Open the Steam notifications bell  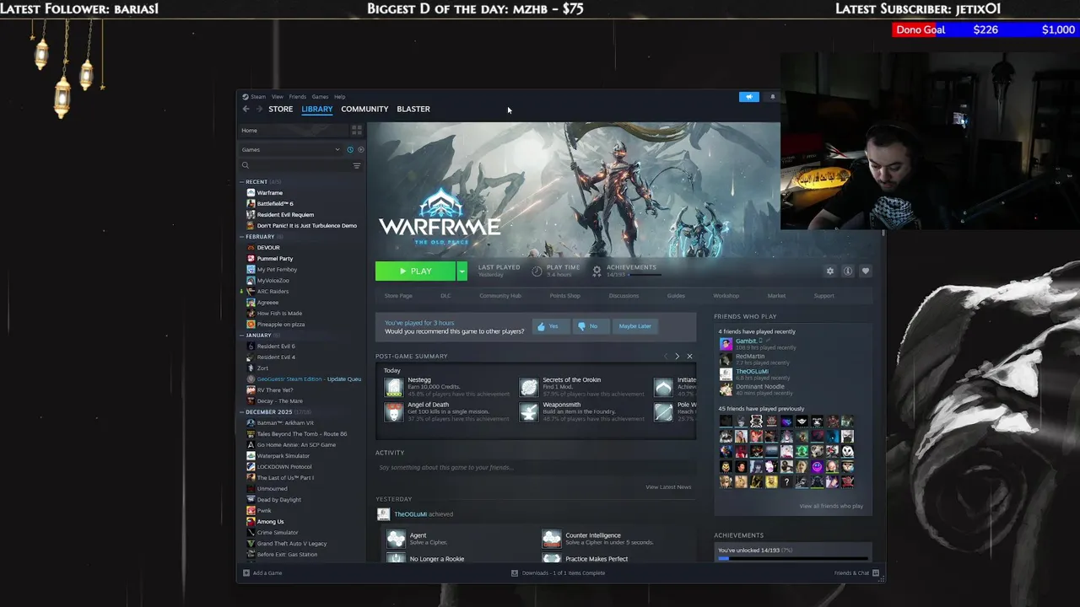[x=772, y=97]
